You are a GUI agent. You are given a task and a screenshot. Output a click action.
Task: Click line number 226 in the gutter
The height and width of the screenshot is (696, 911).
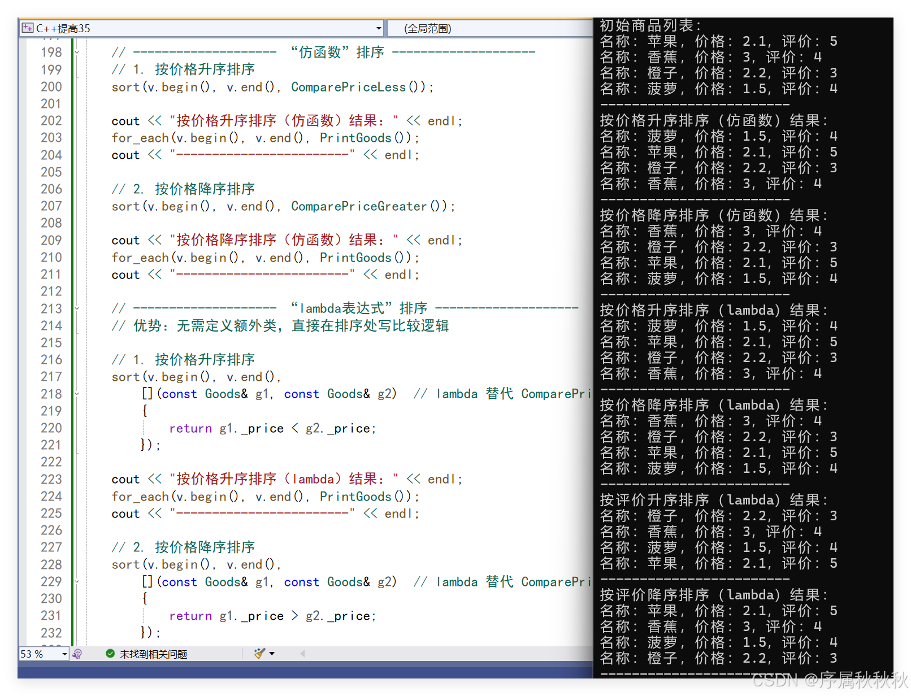point(51,530)
